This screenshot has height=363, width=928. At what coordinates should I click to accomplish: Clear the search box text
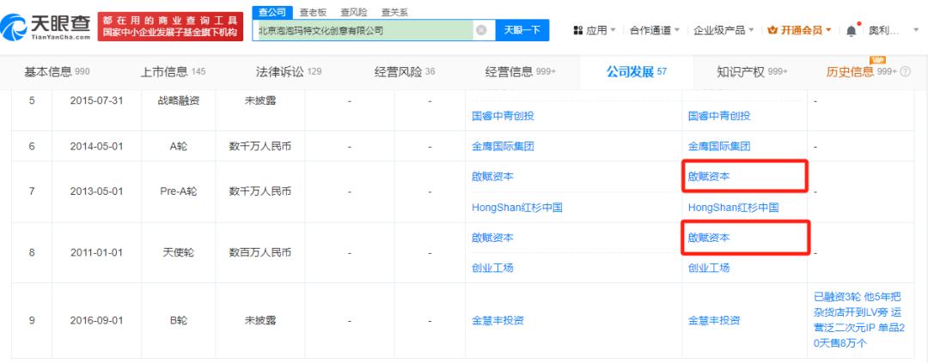(481, 30)
